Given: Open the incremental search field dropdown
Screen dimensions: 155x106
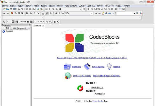Looking at the screenshot, I should (92, 13).
